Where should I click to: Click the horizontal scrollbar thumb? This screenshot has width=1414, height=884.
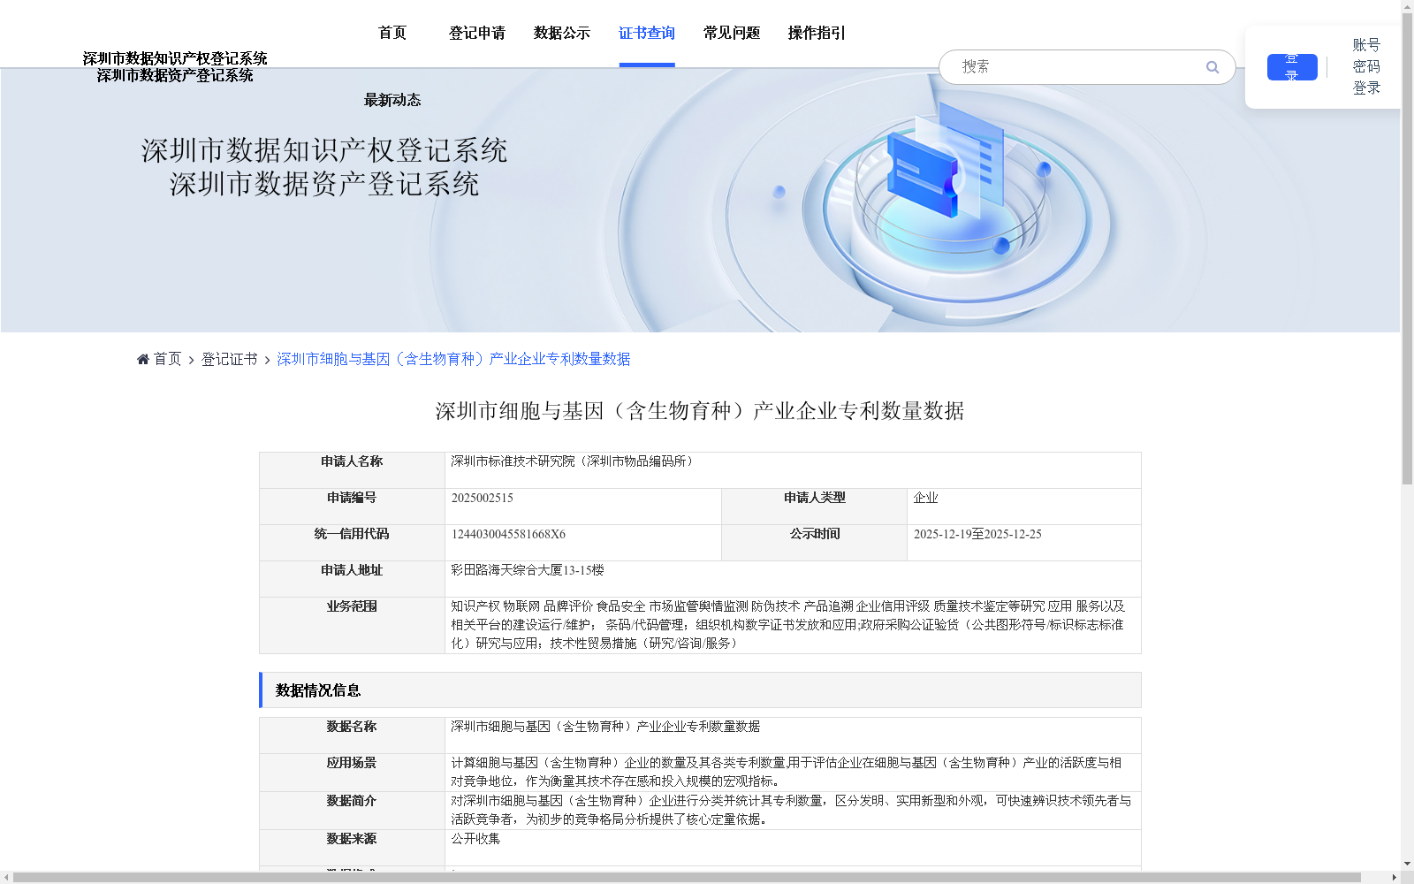pyautogui.click(x=687, y=878)
